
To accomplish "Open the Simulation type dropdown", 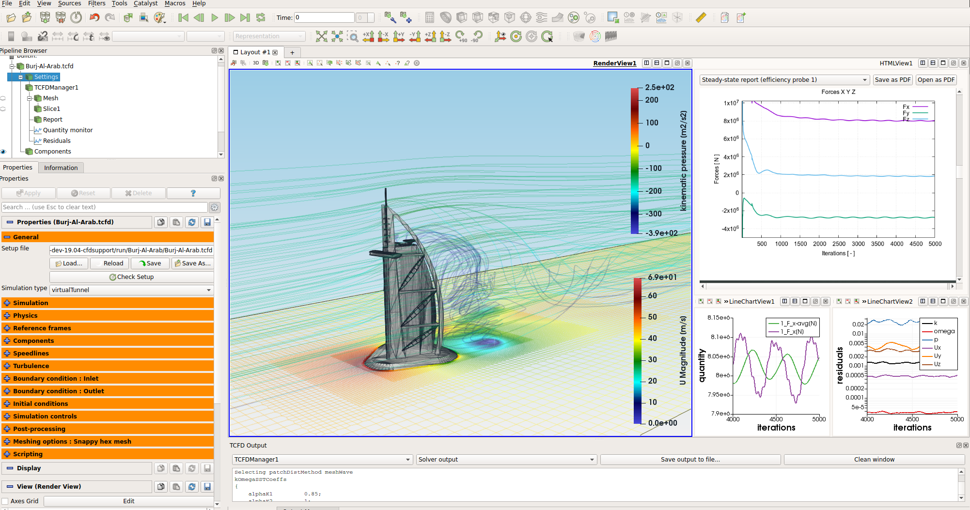I will (131, 290).
